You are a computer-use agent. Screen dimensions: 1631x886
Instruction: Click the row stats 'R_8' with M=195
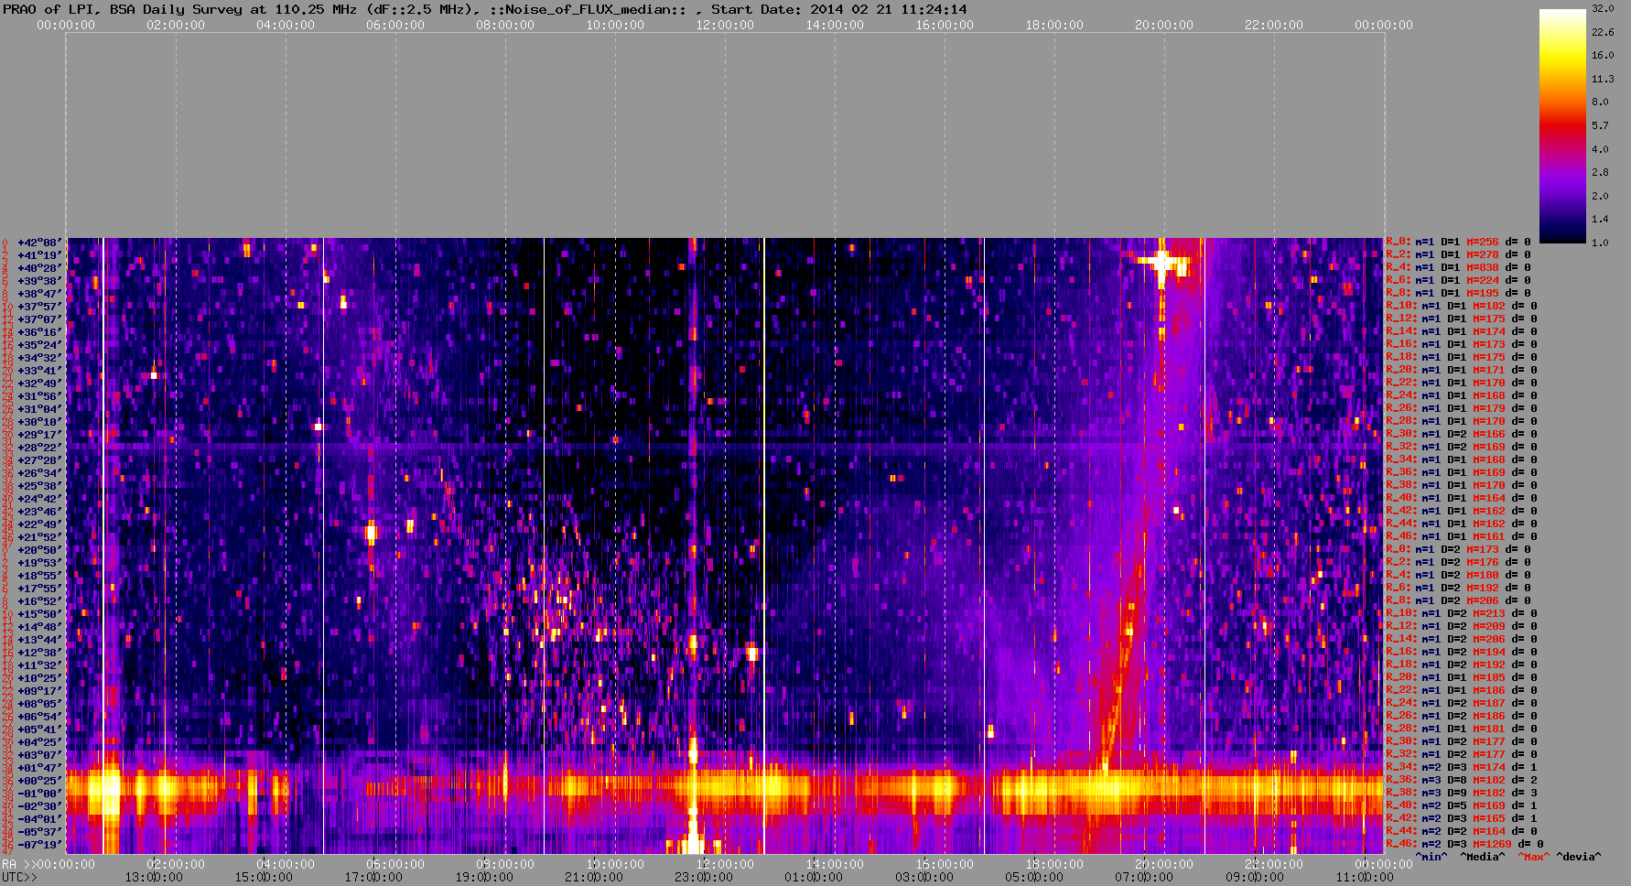click(1458, 294)
